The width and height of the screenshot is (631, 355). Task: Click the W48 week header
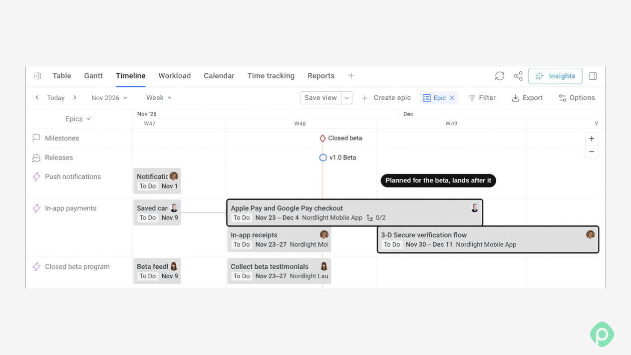300,124
